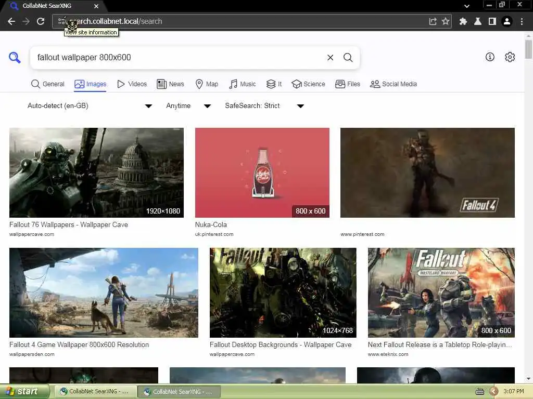Click the uk.pinterest.com source text

click(x=214, y=234)
